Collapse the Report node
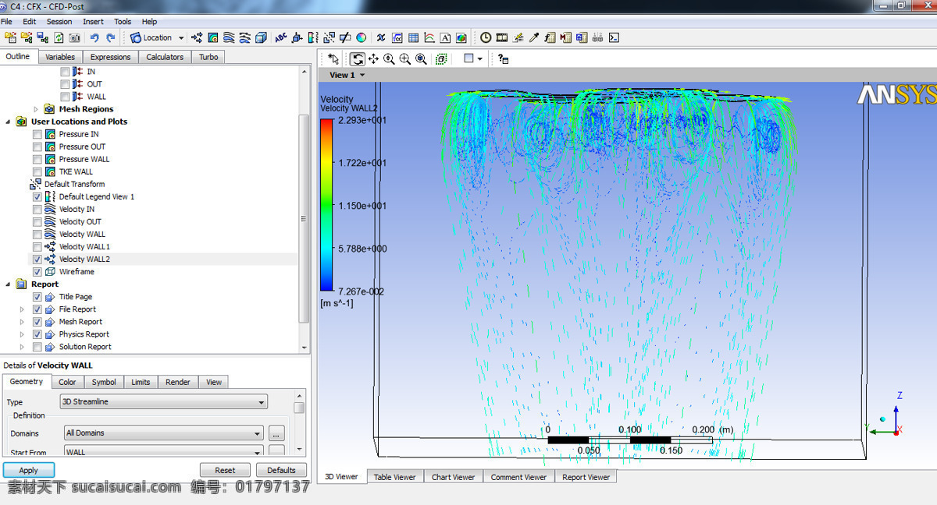Screen dimensions: 937x505 point(9,284)
